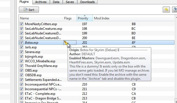Open the Downloads tab
The width and height of the screenshot is (177, 103).
87,2
